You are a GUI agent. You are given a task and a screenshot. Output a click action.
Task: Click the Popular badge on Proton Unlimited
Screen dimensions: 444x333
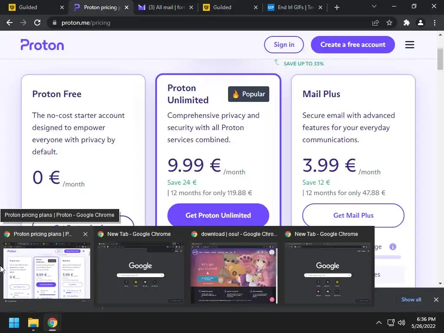click(x=248, y=94)
